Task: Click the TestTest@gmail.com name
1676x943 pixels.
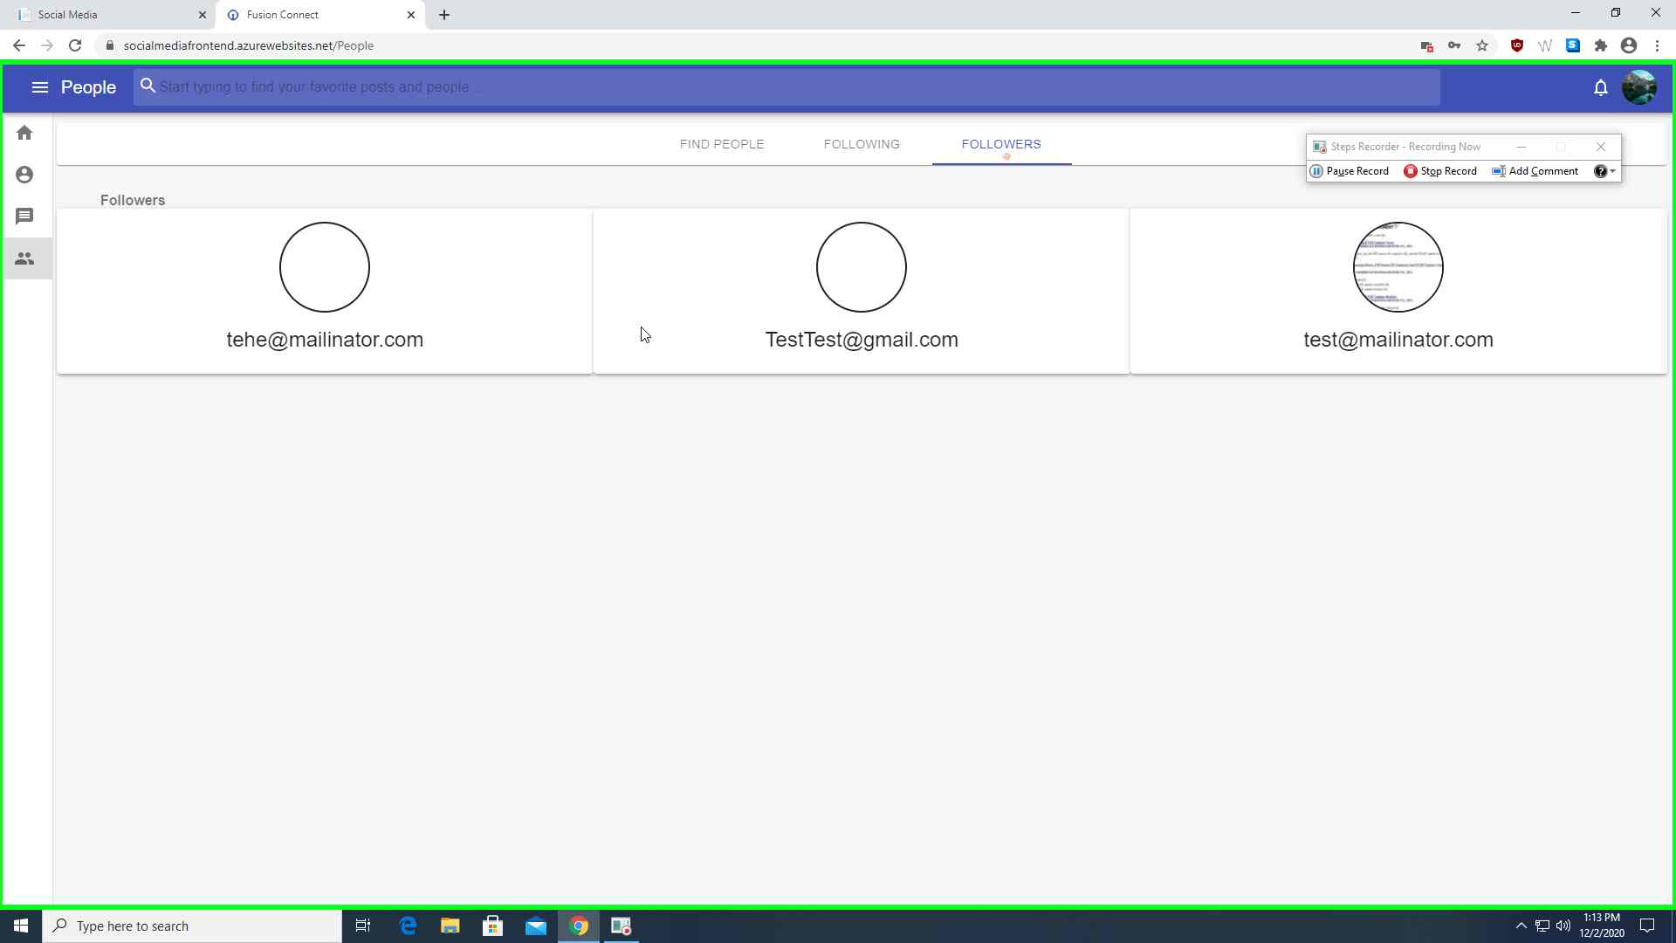Action: 862,340
